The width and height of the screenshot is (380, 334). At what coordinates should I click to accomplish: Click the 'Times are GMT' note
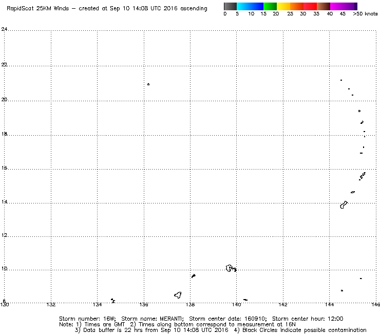coord(101,325)
